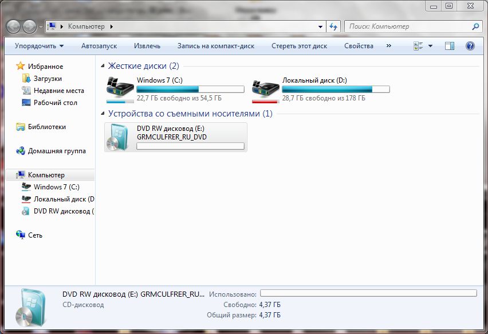The height and width of the screenshot is (334, 488).
Task: Show more toolbar commands chevron
Action: pyautogui.click(x=389, y=46)
